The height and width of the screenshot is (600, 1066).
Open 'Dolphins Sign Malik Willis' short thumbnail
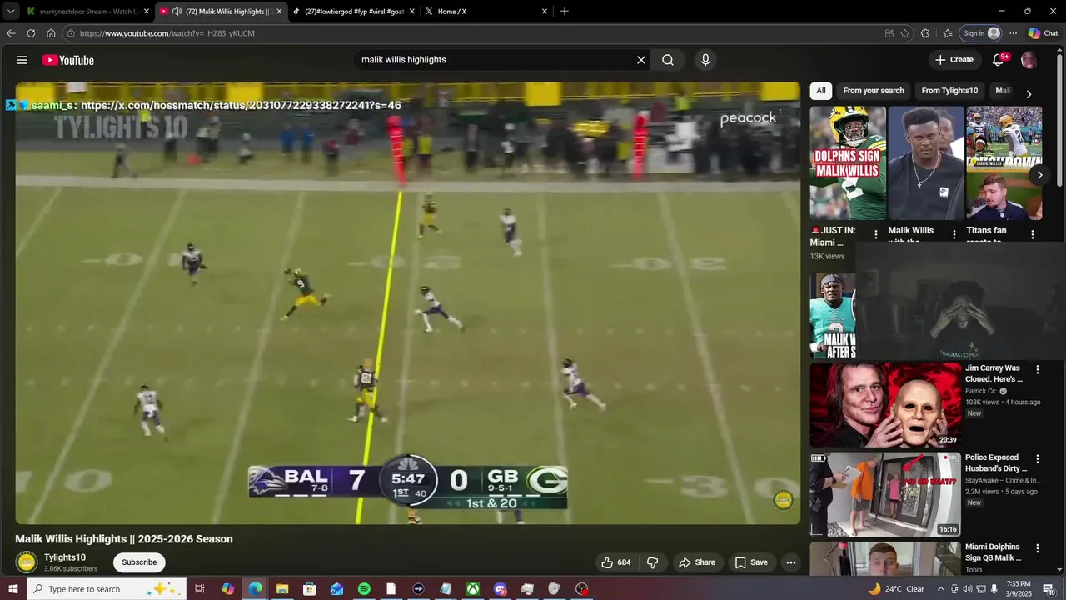(x=848, y=163)
